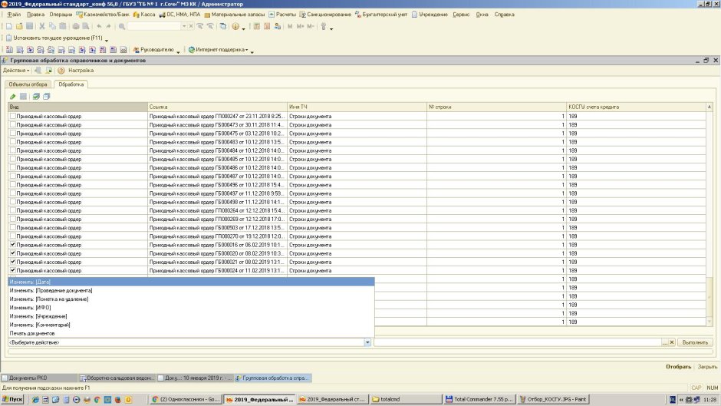Image resolution: width=721 pixels, height=406 pixels.
Task: Click the value input field beside Выполнить
Action: [519, 342]
